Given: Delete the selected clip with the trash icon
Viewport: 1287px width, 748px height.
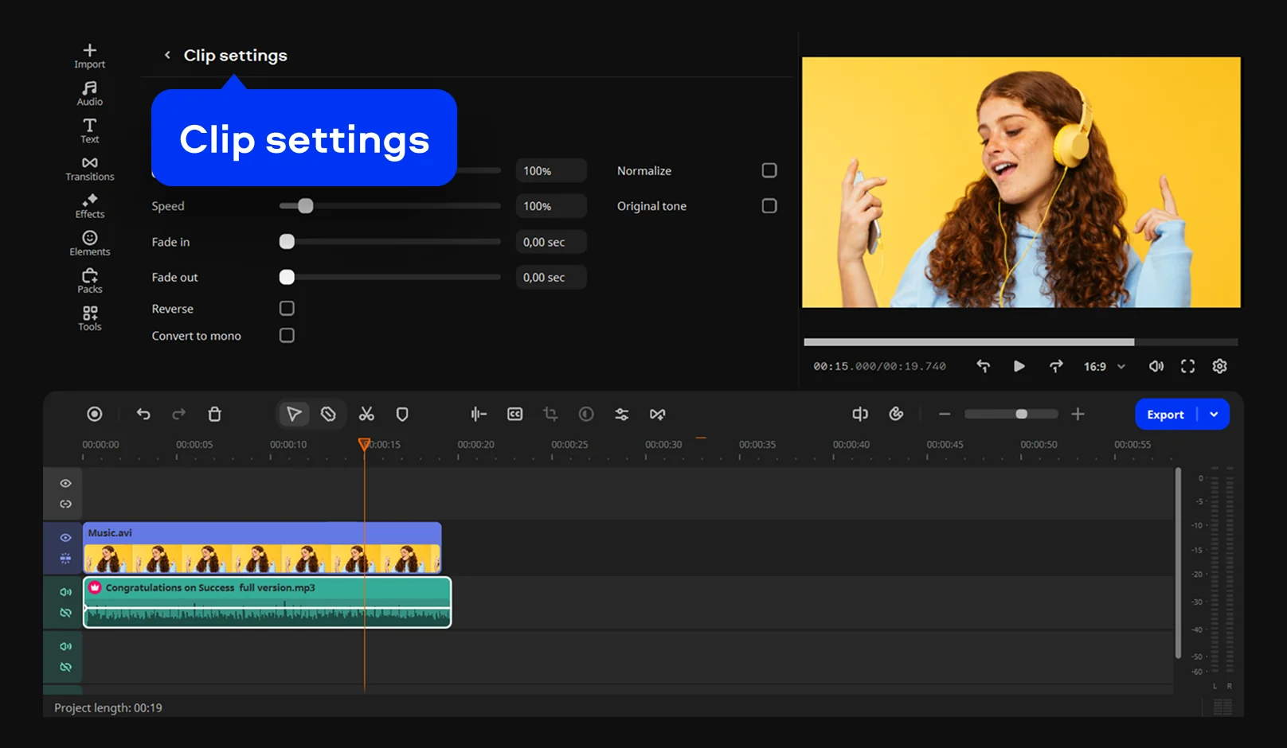Looking at the screenshot, I should (x=214, y=414).
